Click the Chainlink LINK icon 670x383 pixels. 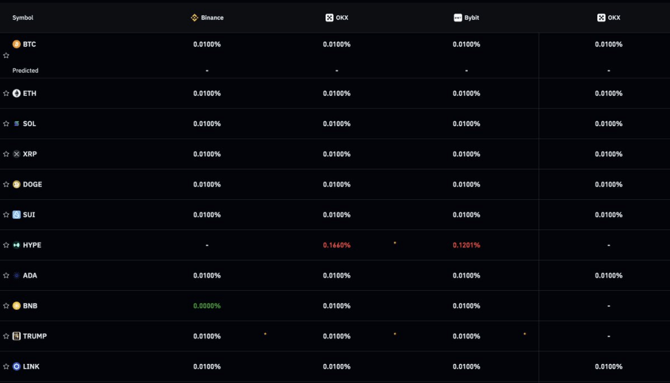tap(16, 367)
